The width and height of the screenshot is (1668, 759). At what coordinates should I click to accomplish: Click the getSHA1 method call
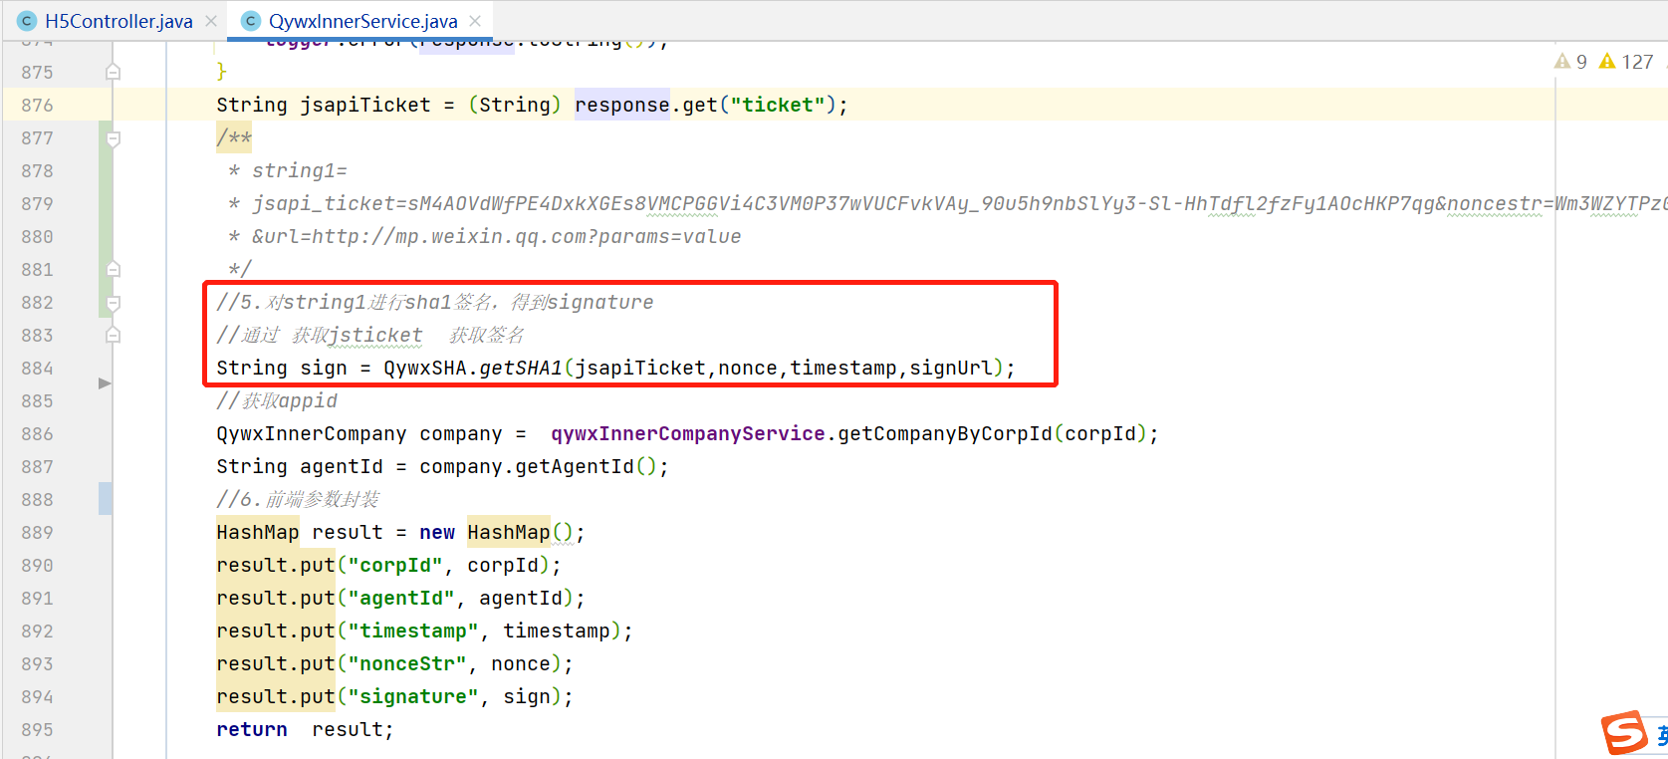(521, 368)
